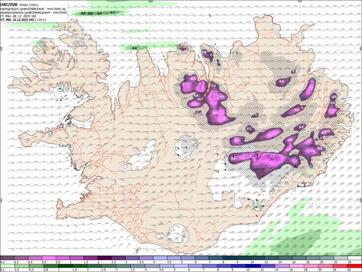Click the 16 light pink swatch, lower legend
362x272 pixels.
pyautogui.click(x=296, y=266)
